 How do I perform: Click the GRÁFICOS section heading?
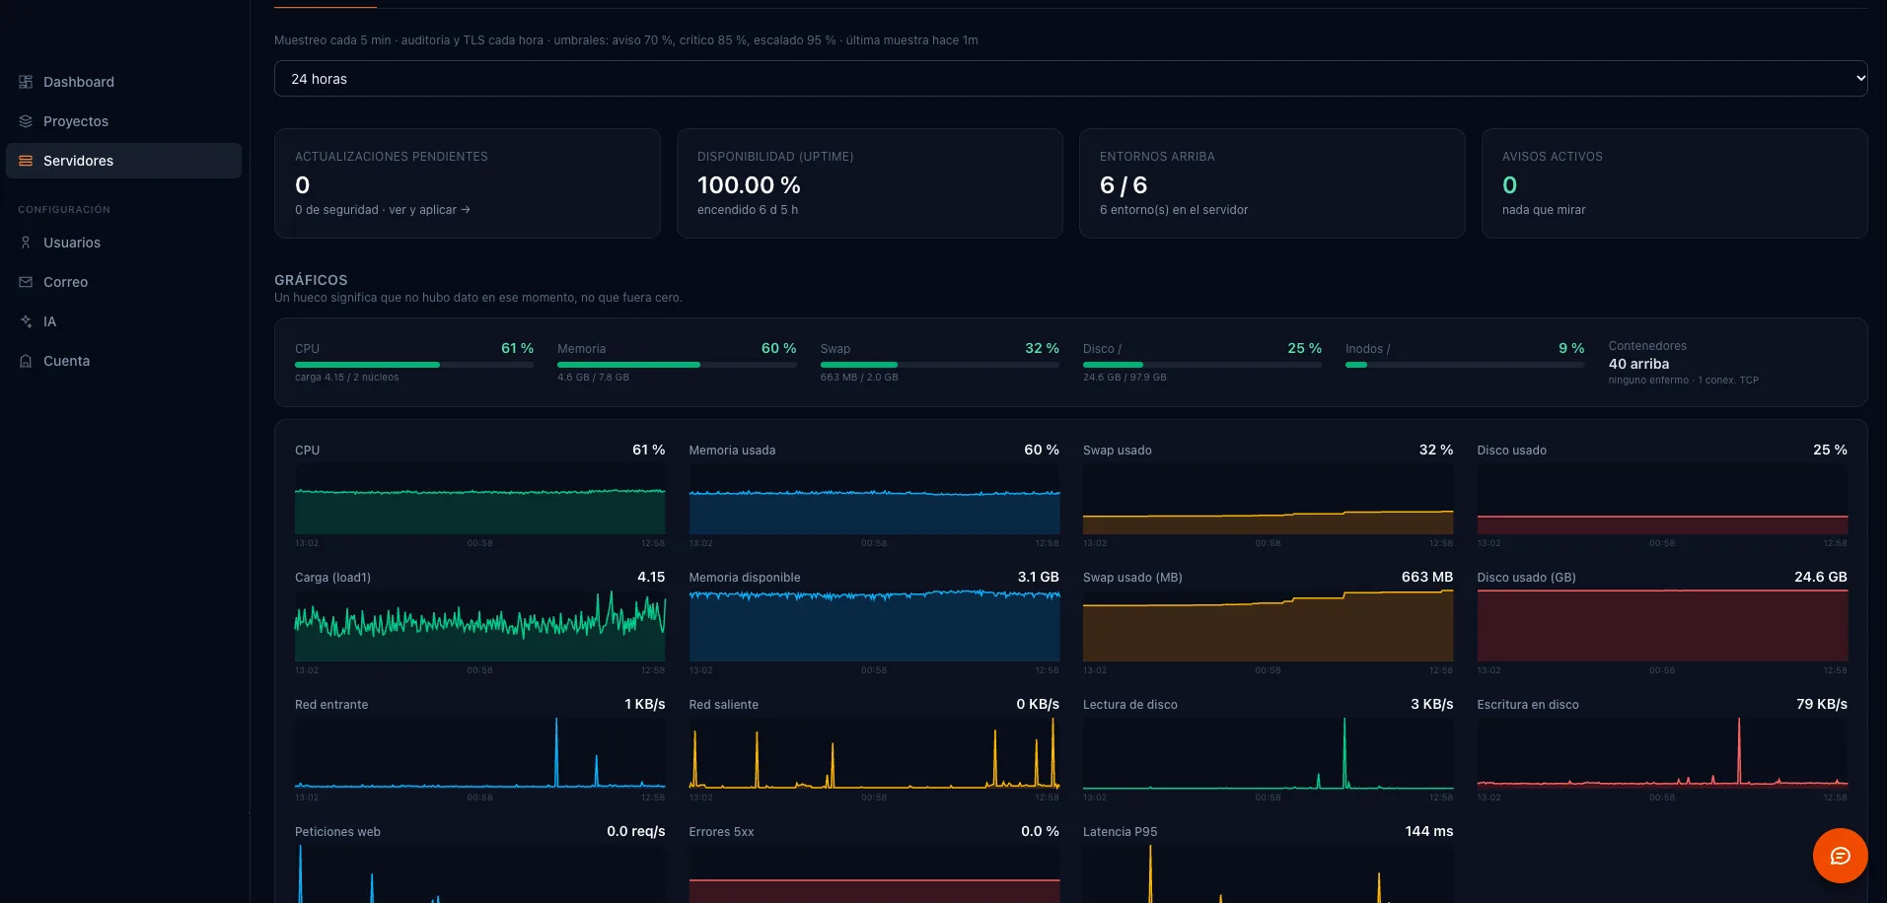click(x=311, y=280)
